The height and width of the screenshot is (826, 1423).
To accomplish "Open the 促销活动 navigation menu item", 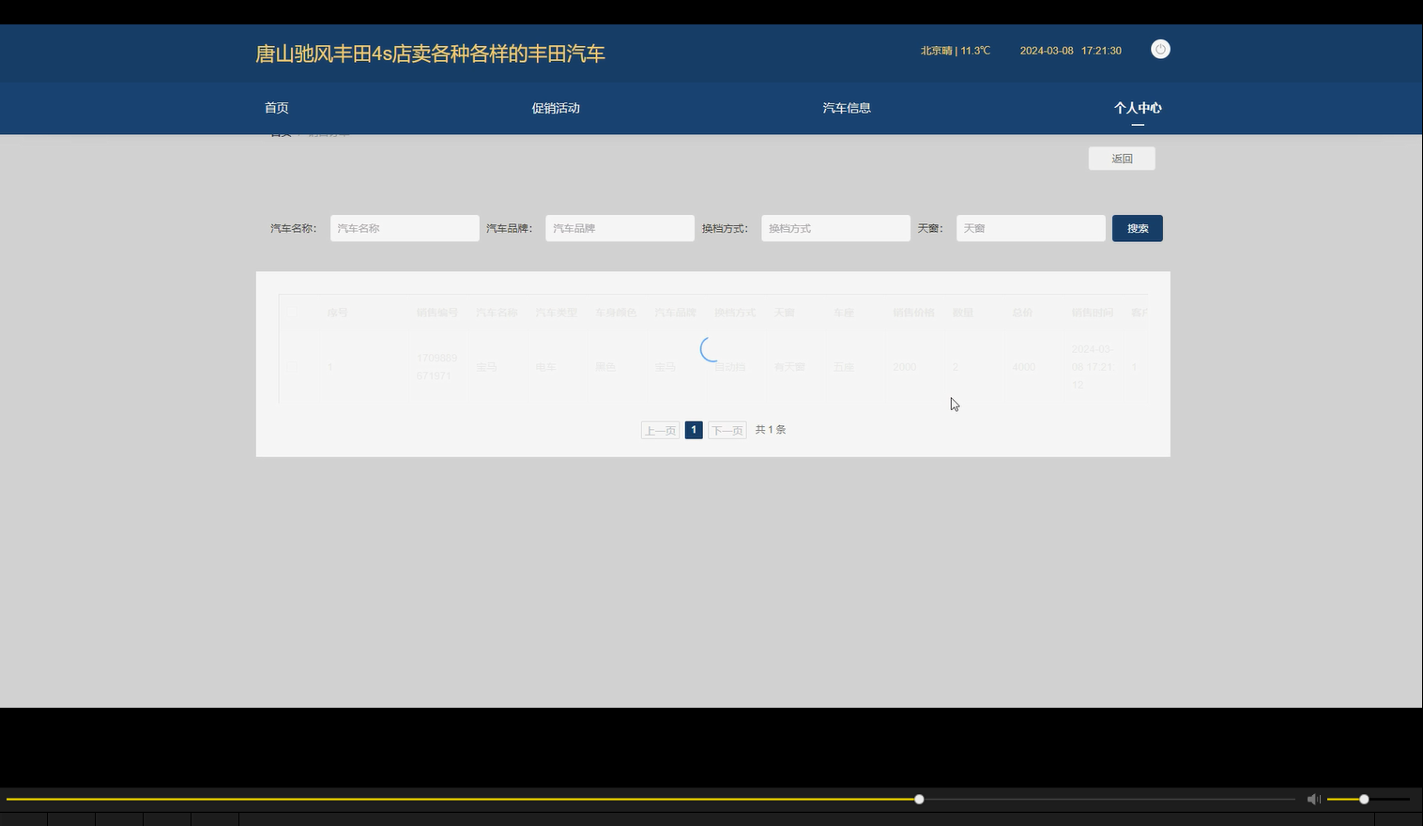I will coord(556,108).
